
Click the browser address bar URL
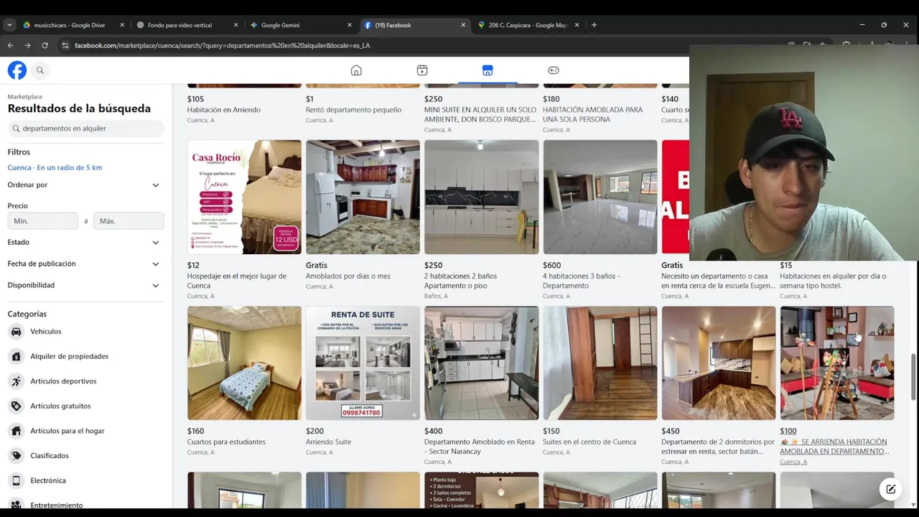point(223,45)
